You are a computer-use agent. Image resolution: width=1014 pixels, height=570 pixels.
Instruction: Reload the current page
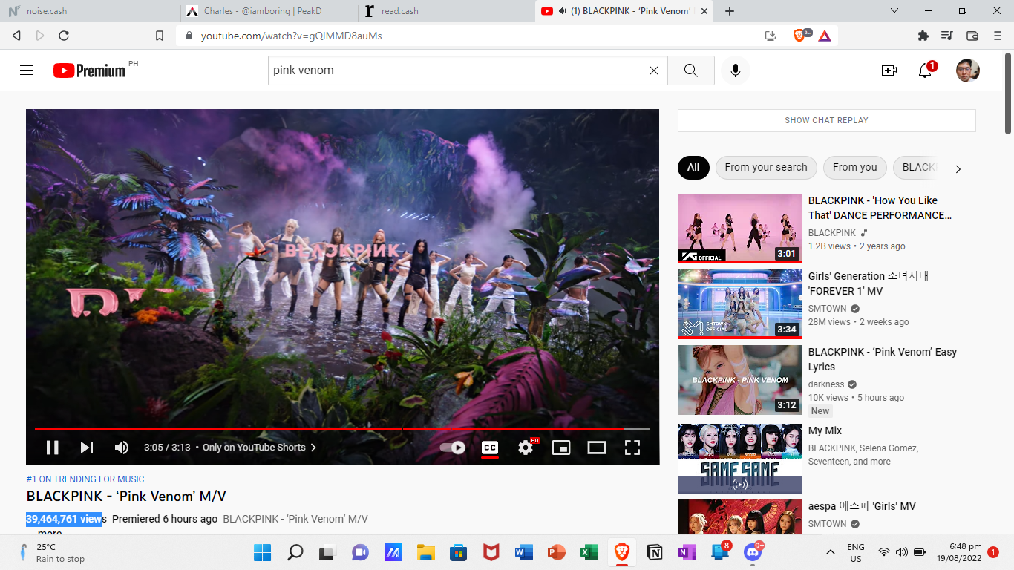[x=64, y=36]
